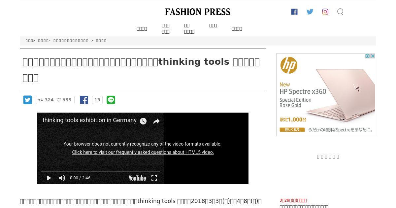
Task: Click the third, longest breadcrumb link
Action: 71,41
